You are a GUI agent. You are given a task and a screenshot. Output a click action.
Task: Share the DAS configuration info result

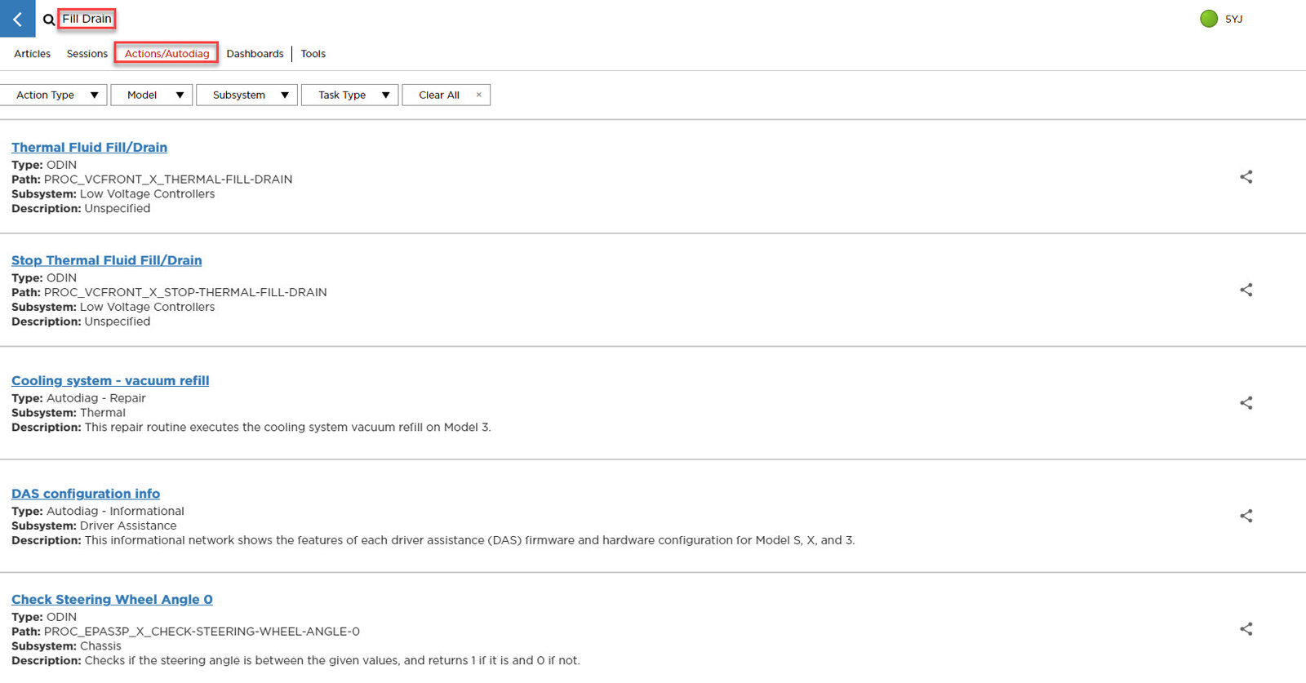(x=1246, y=516)
